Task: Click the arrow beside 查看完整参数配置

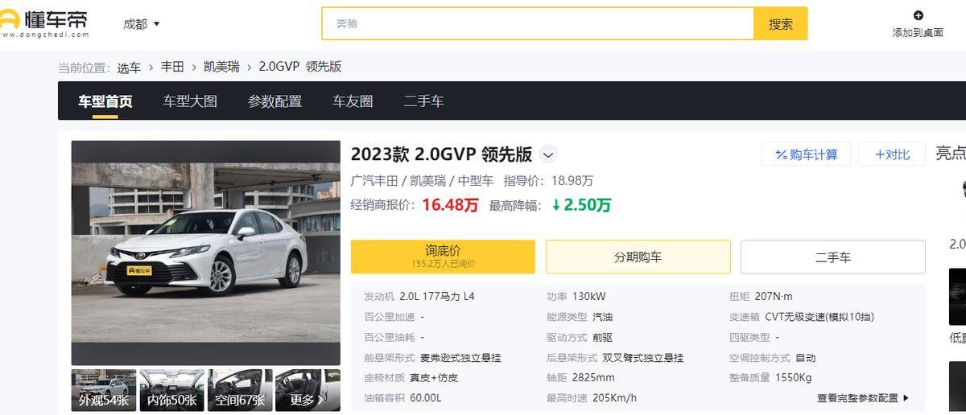Action: (x=906, y=398)
